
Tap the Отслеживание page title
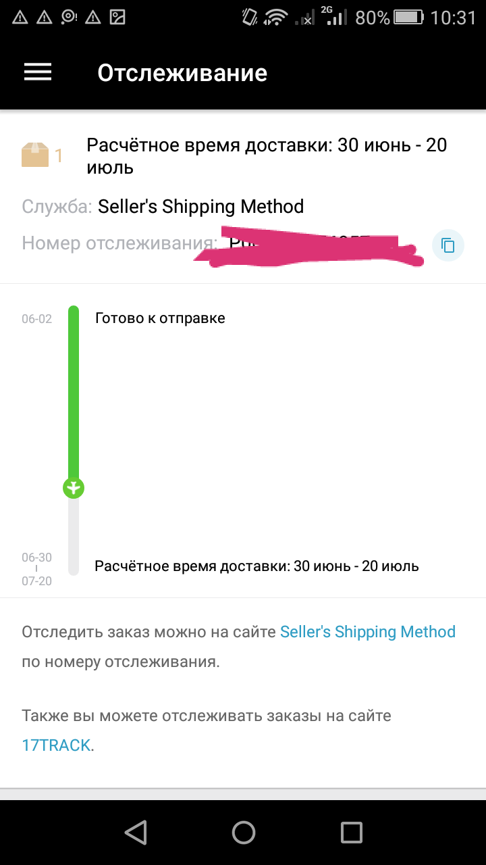[x=182, y=72]
